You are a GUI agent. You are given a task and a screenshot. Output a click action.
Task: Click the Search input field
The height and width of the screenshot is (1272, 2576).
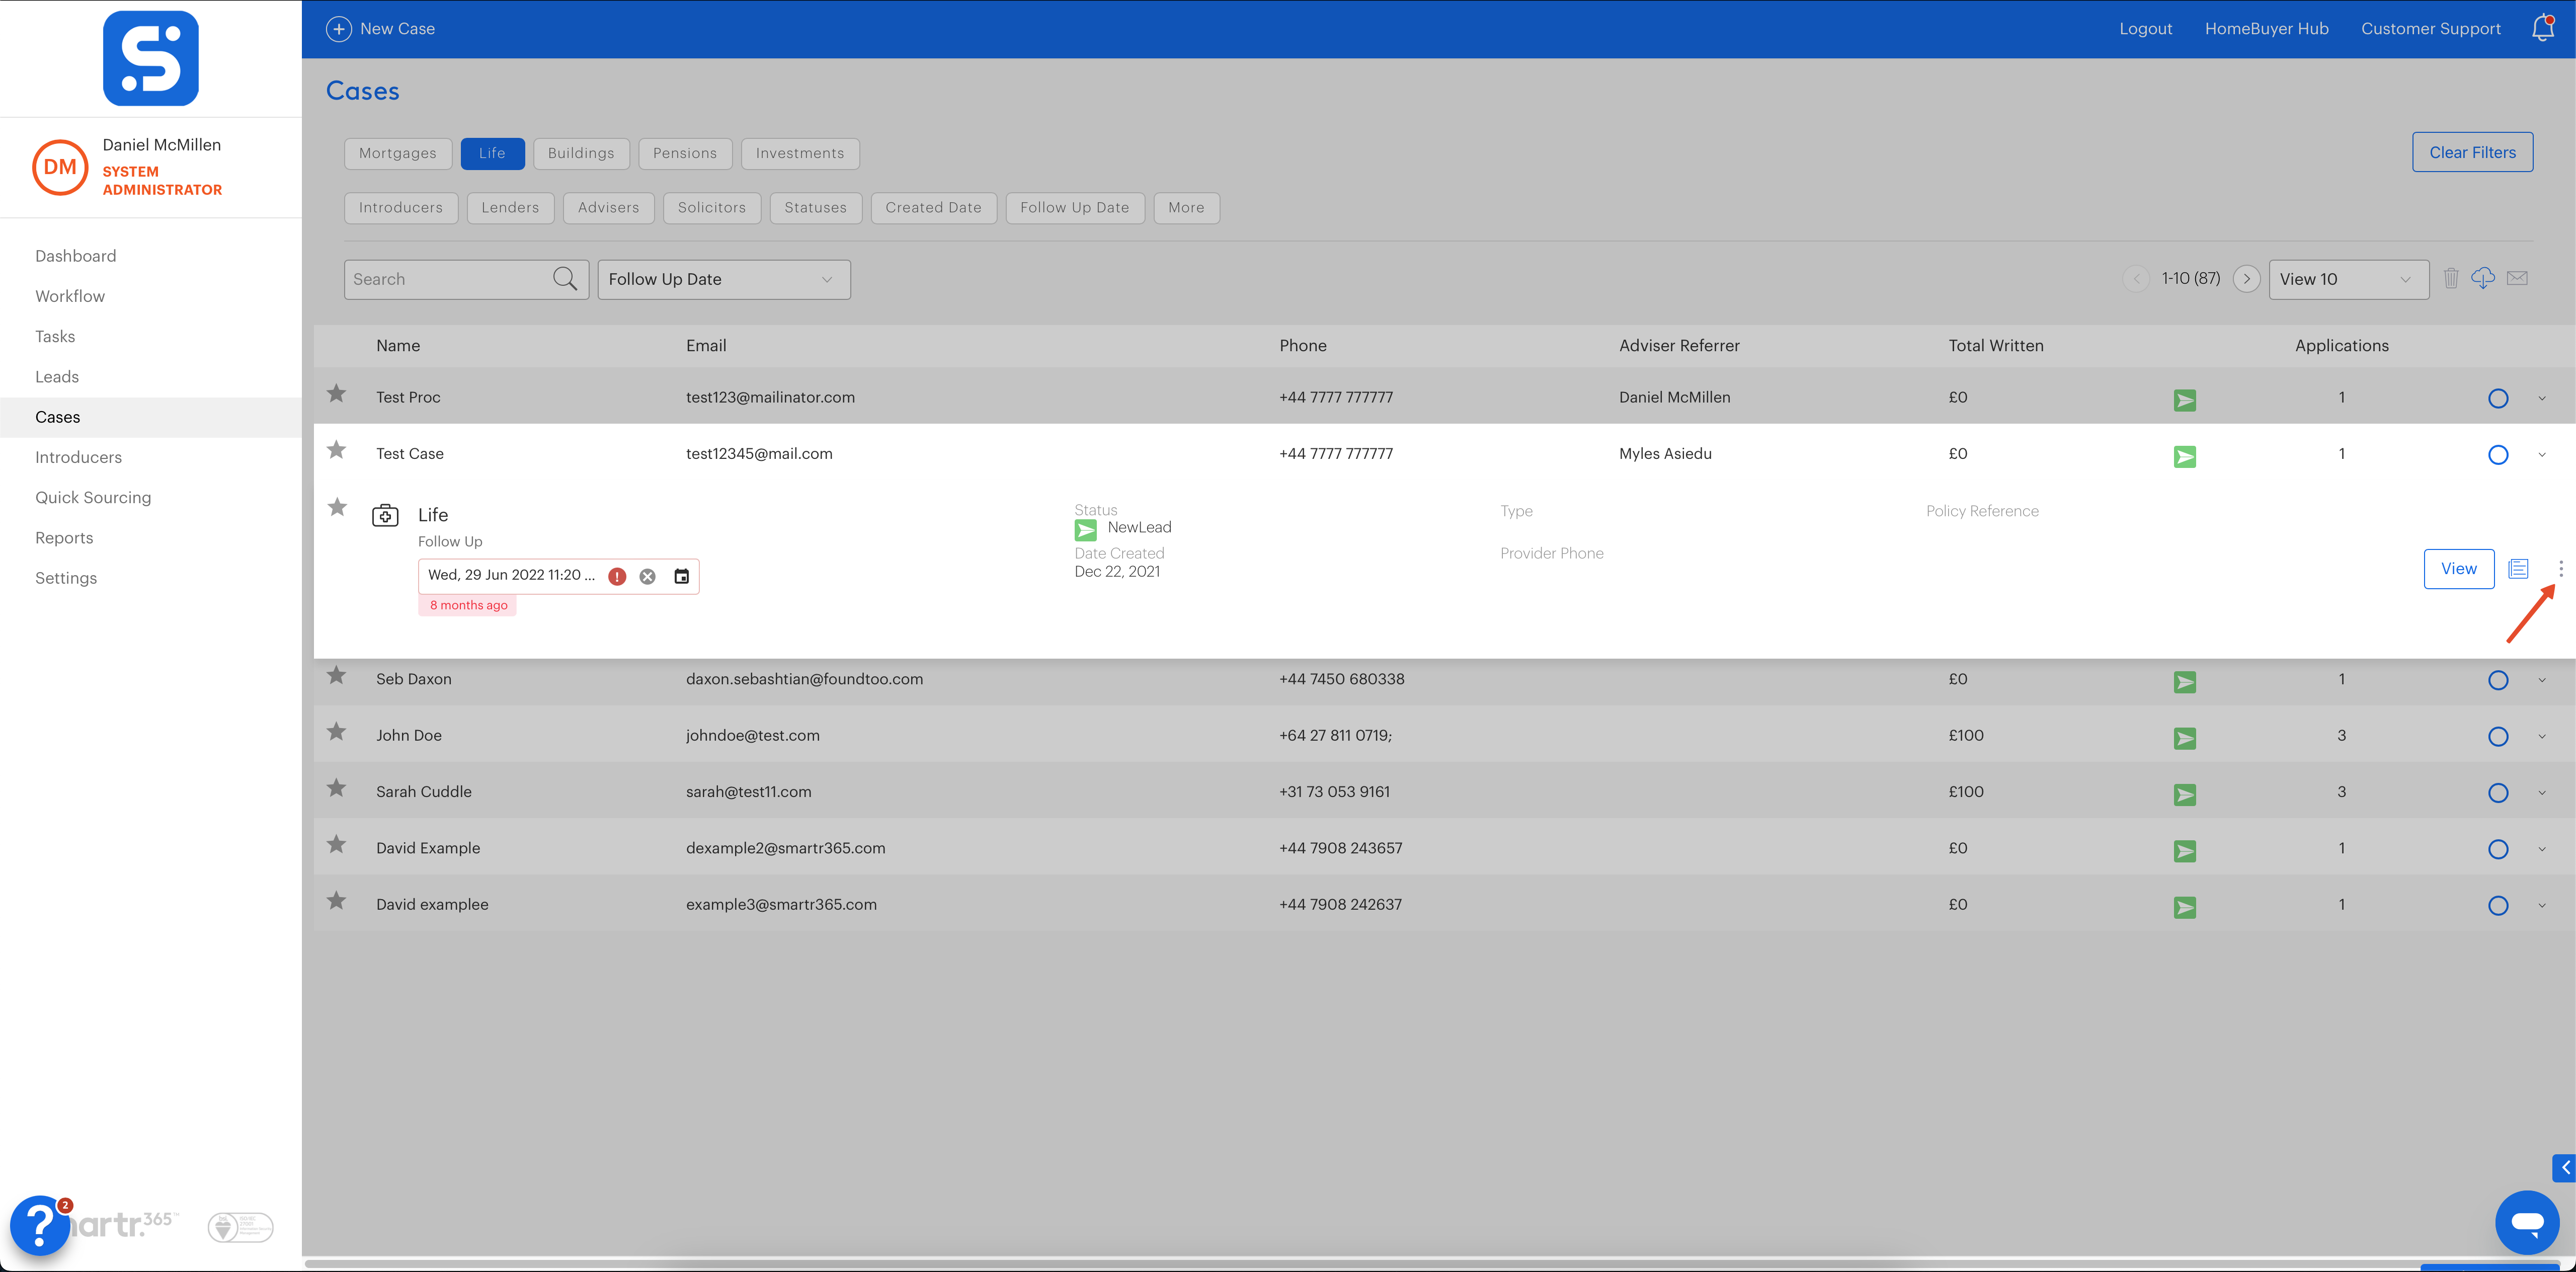coord(466,279)
